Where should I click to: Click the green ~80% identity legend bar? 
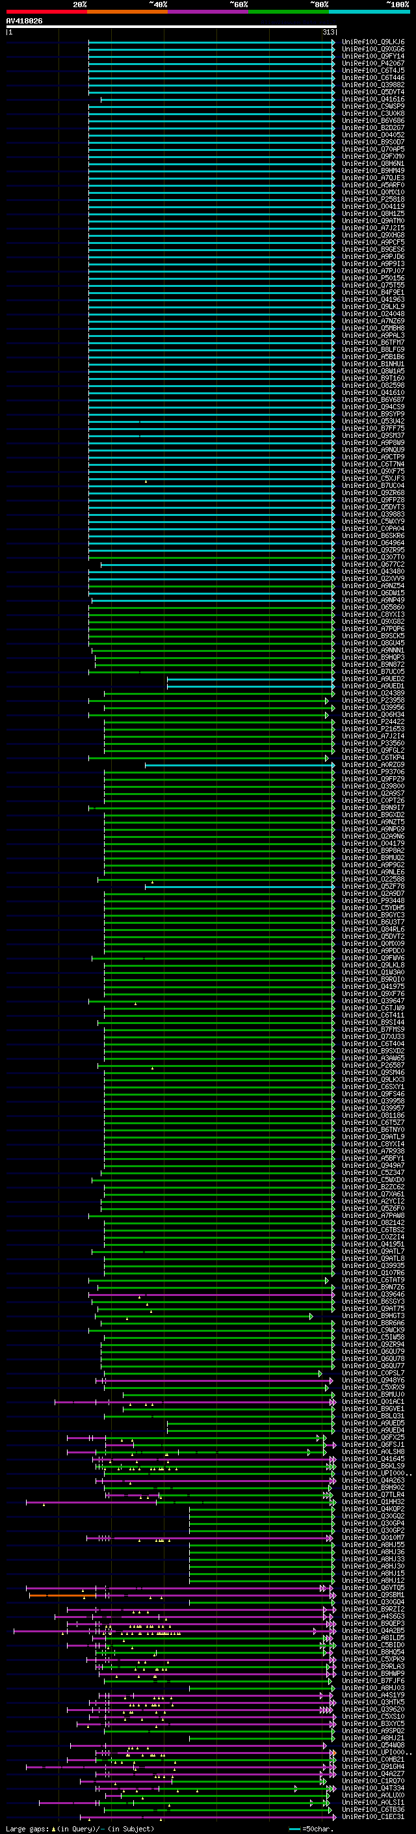tap(289, 12)
